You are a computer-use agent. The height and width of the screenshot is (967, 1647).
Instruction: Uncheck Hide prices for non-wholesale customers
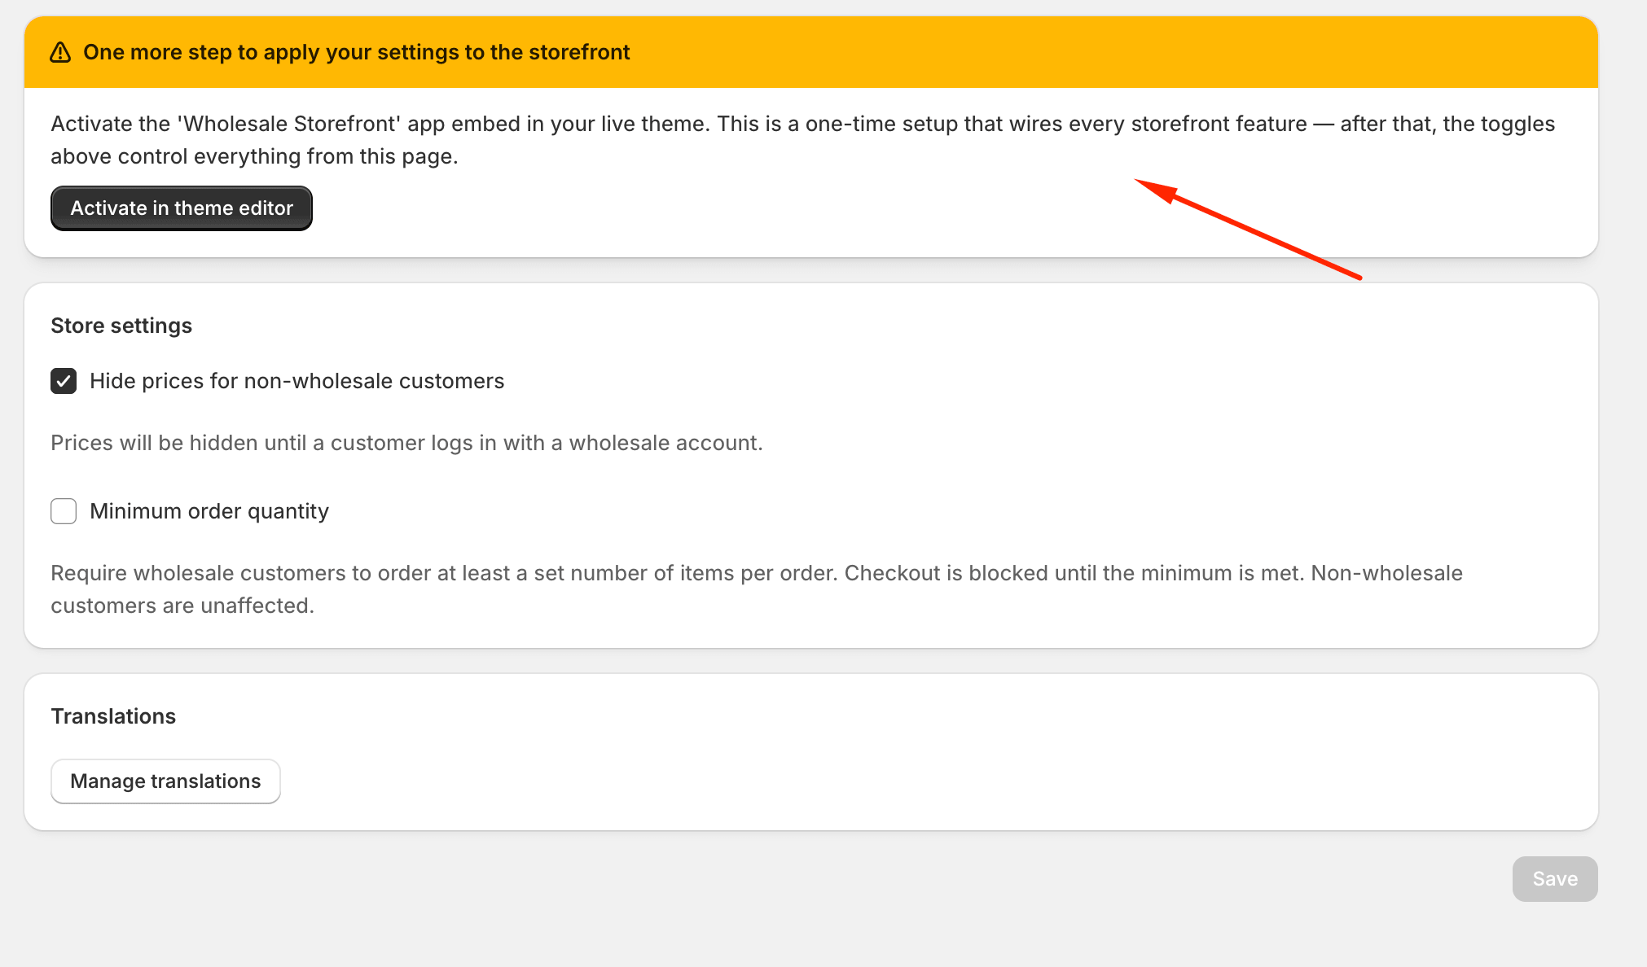(x=64, y=381)
